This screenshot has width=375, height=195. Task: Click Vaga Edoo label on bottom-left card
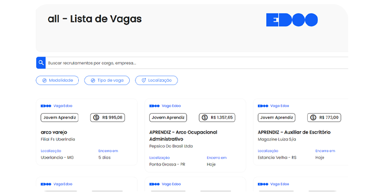[63, 184]
